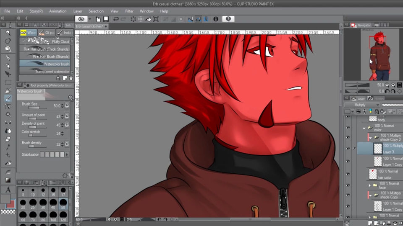Click the Redo arrow
The width and height of the screenshot is (403, 226).
[x=123, y=19]
